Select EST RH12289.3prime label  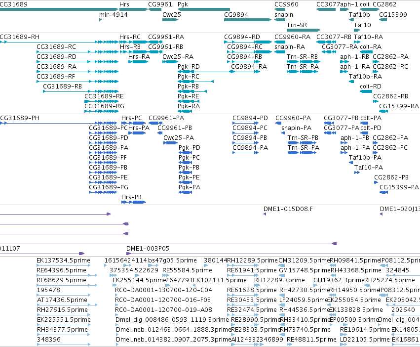point(279,280)
